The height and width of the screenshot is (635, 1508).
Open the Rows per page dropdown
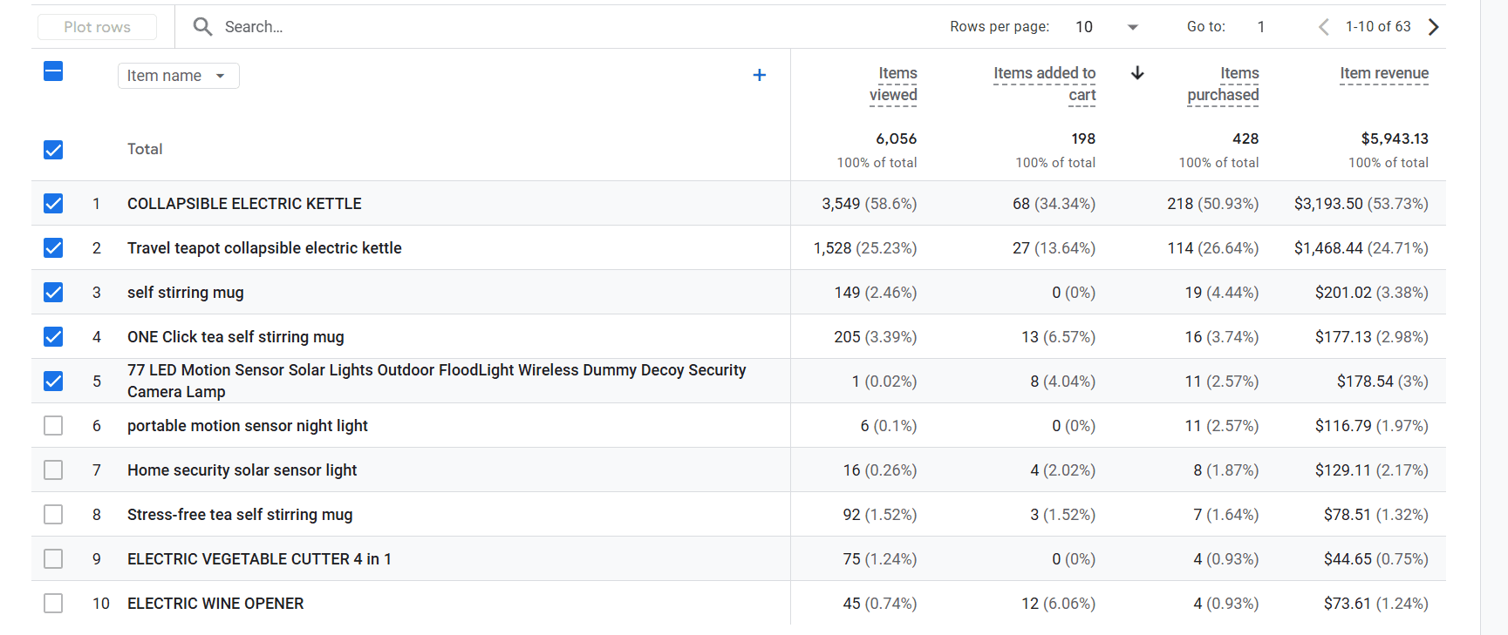[1107, 27]
